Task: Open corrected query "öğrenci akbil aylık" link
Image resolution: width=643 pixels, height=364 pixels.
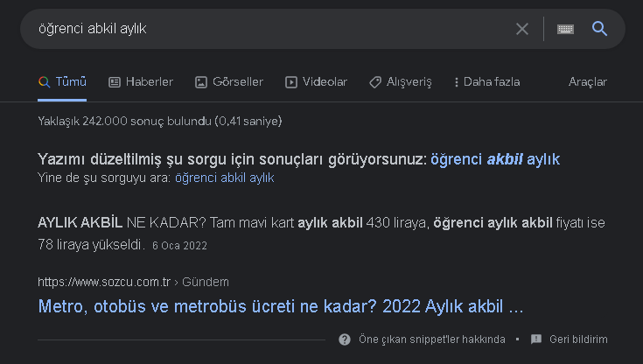Action: pos(495,159)
